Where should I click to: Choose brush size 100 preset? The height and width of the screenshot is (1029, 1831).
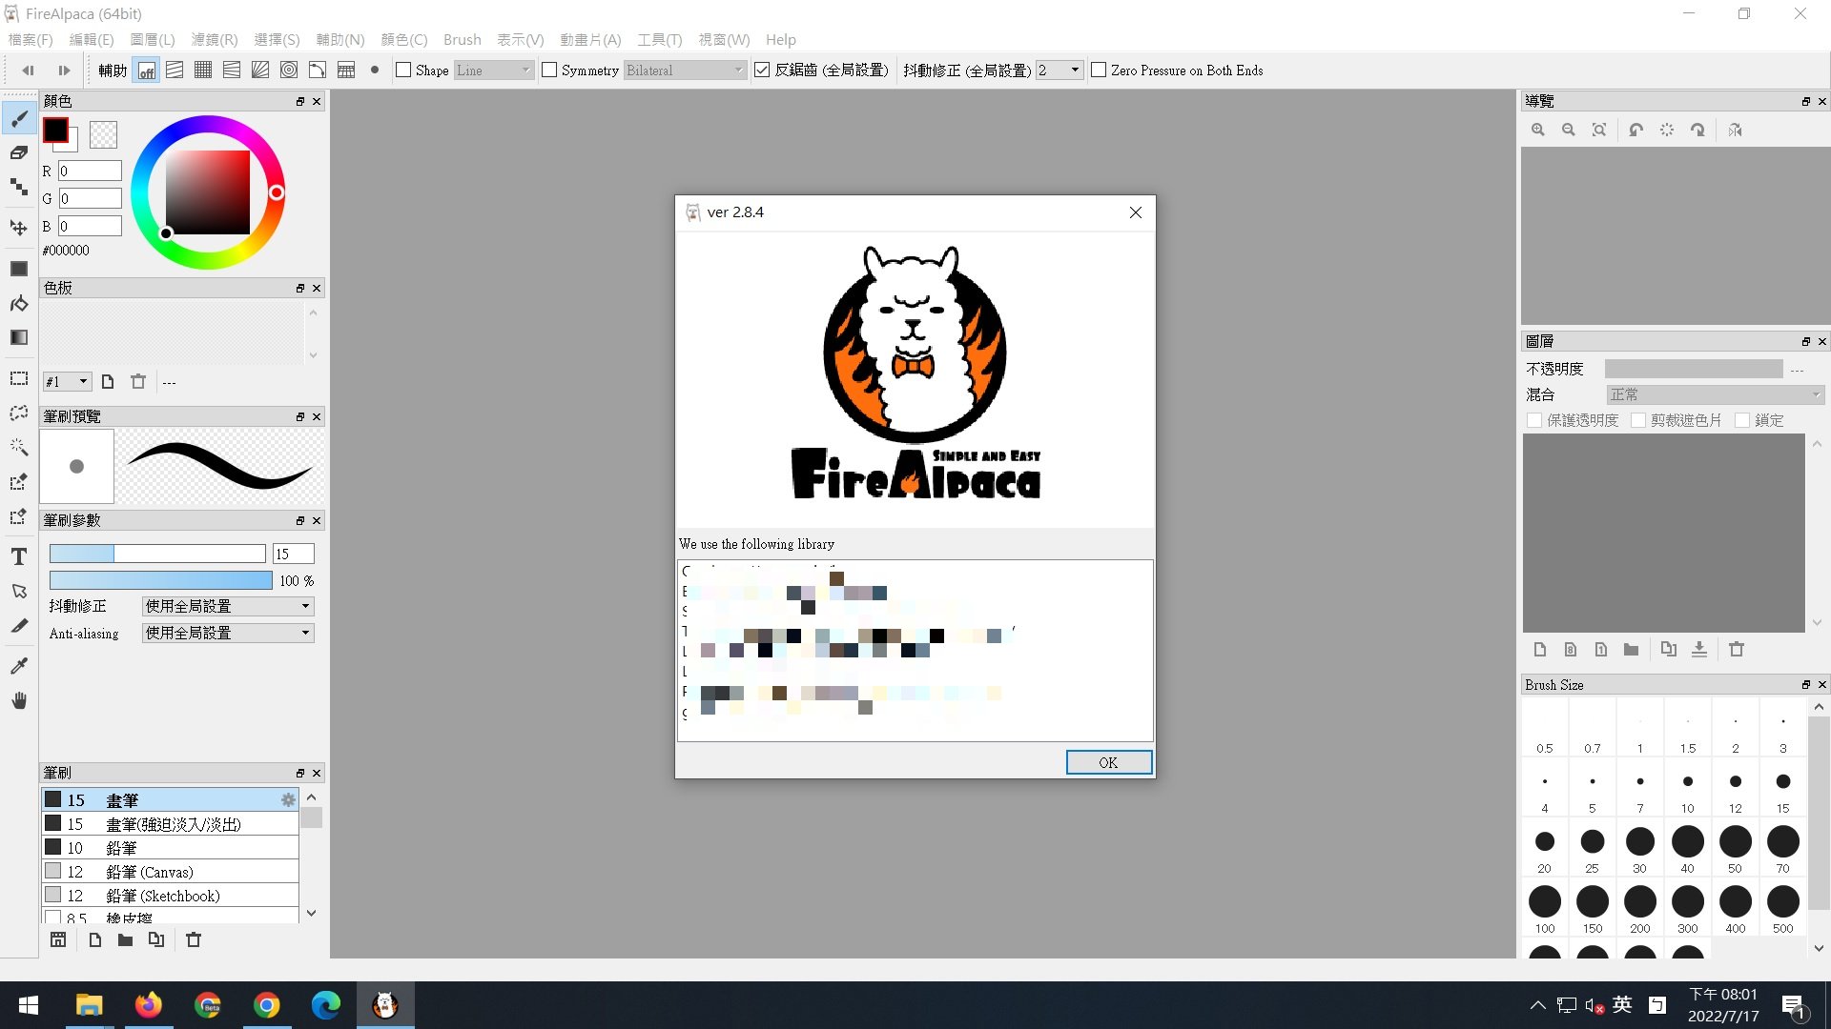[1545, 908]
